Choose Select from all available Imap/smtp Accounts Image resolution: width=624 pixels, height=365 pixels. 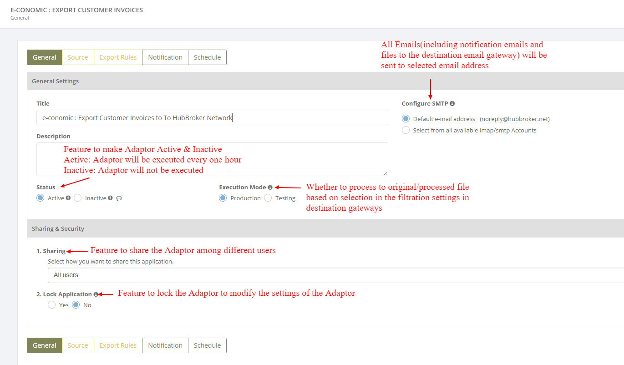coord(406,130)
